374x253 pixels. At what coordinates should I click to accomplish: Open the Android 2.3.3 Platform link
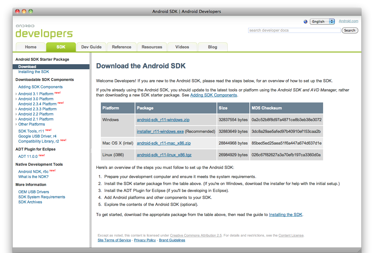37,109
